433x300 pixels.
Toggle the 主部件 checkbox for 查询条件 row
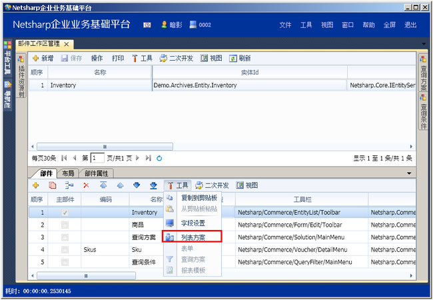pos(65,262)
